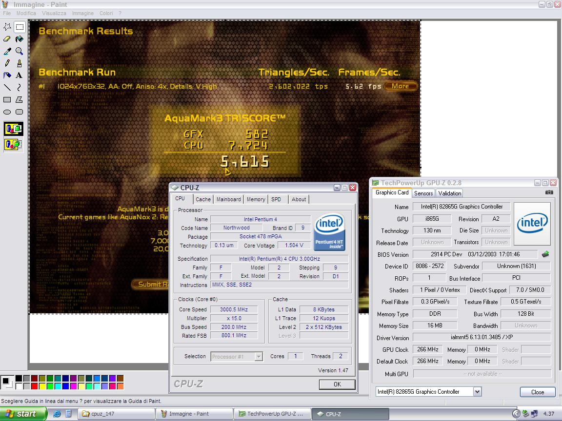Select the CPU tab in CPU-Z
The height and width of the screenshot is (421, 562).
pyautogui.click(x=181, y=199)
